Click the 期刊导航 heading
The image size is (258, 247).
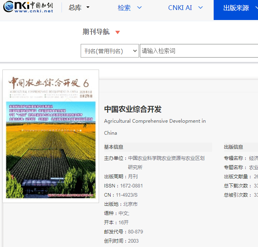click(x=96, y=32)
